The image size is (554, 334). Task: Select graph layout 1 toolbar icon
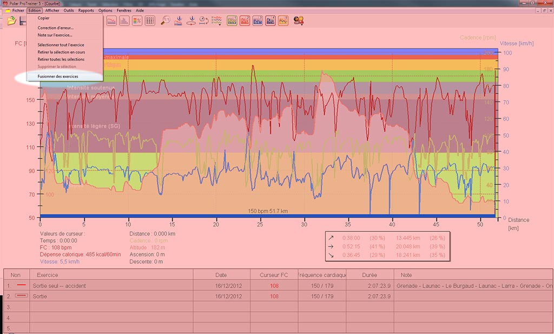click(232, 21)
